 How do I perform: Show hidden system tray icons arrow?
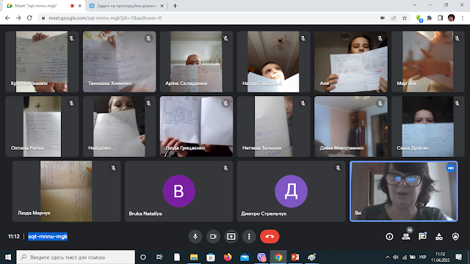click(x=388, y=257)
